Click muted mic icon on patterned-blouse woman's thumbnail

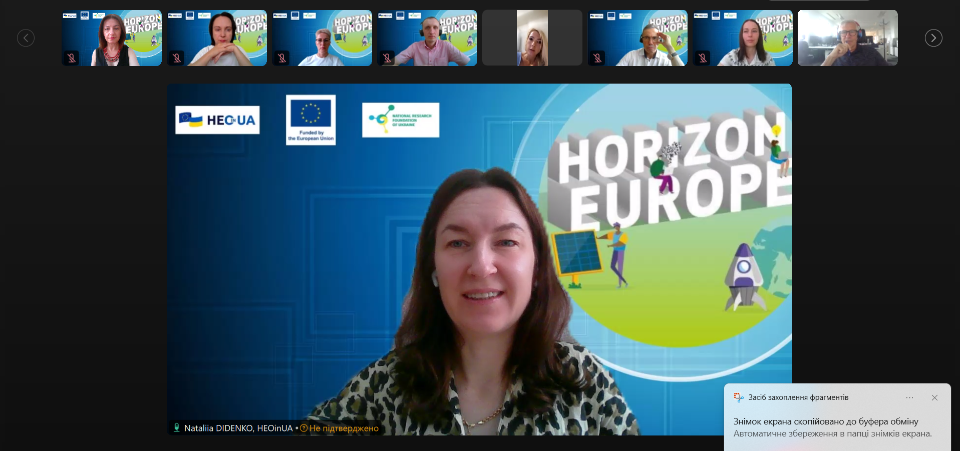[x=703, y=58]
